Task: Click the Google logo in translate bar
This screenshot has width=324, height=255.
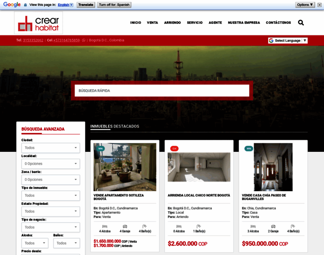Action: coord(12,5)
